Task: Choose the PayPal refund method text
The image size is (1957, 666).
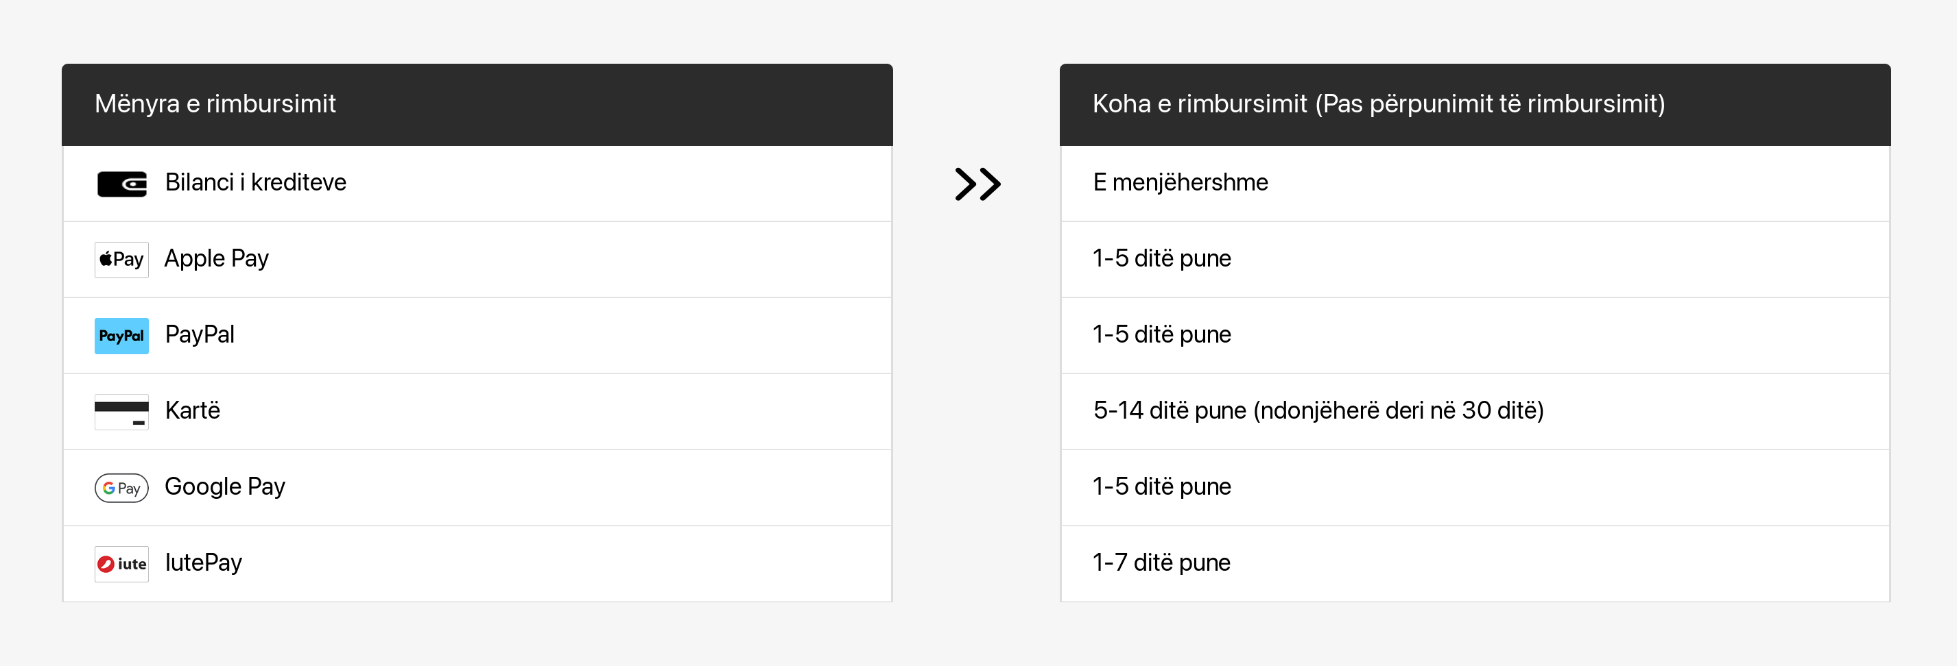Action: tap(200, 334)
